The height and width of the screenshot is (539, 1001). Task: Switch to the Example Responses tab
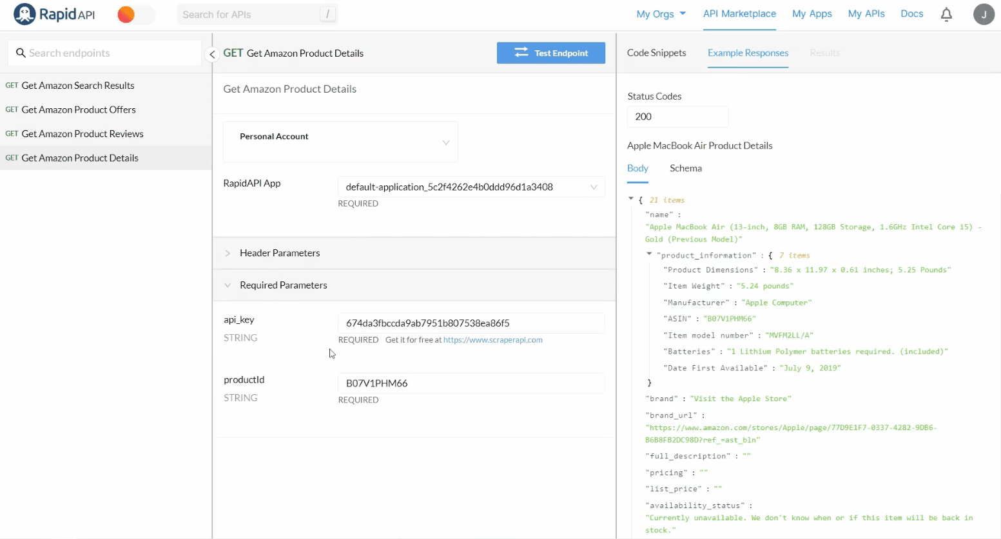click(748, 53)
